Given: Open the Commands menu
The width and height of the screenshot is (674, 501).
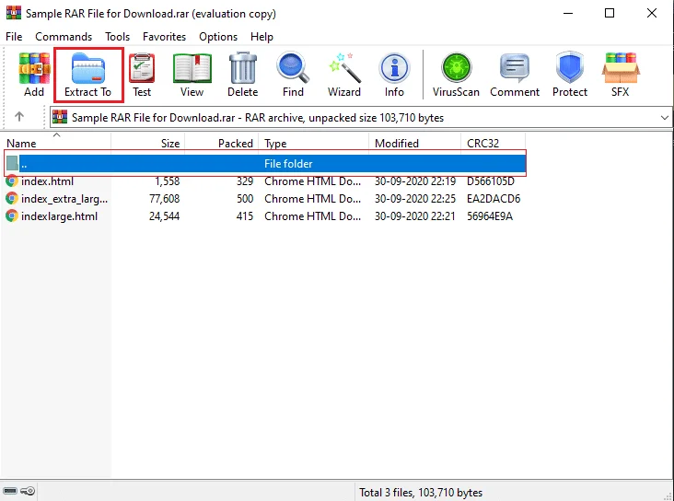Looking at the screenshot, I should coord(64,37).
